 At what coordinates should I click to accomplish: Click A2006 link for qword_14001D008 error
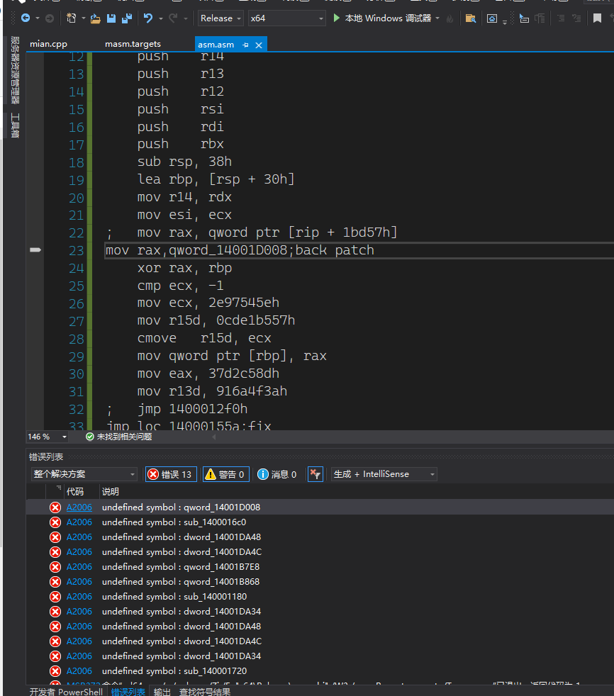[x=79, y=507]
